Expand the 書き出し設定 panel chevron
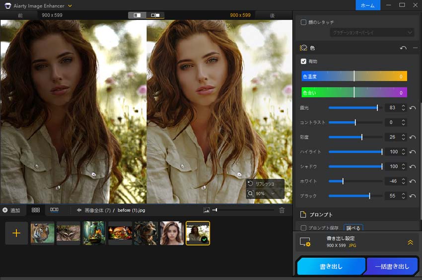 (410, 242)
